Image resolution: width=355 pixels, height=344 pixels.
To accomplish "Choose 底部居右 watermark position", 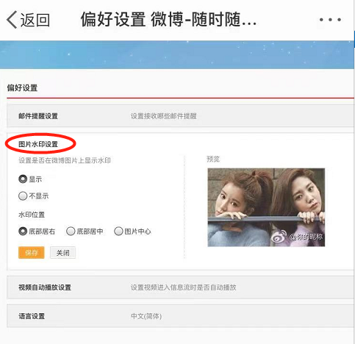I will pyautogui.click(x=23, y=232).
